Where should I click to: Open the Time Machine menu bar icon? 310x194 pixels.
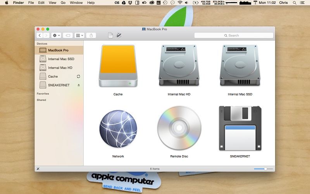pyautogui.click(x=165, y=3)
